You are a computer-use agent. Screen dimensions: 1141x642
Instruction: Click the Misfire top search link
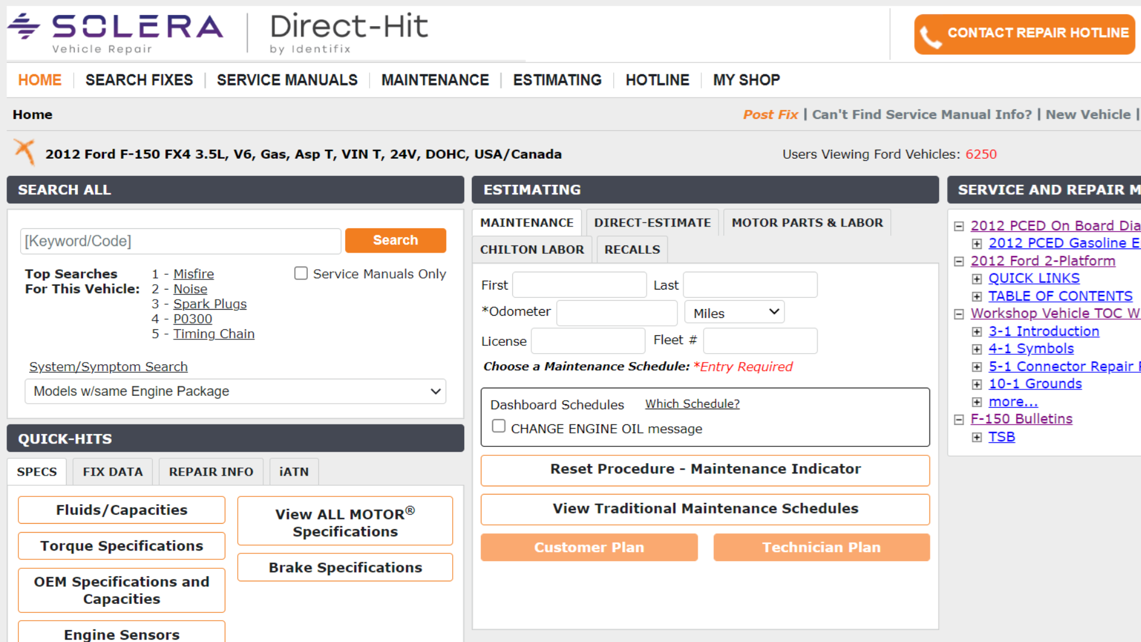pos(194,274)
